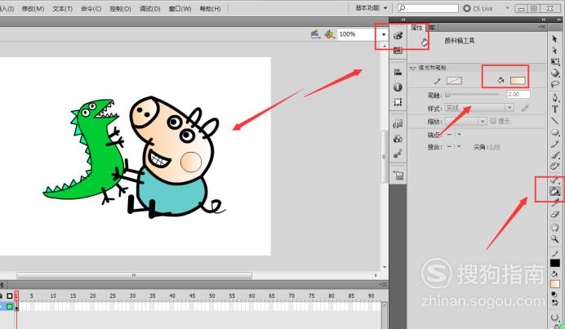Open the Properties panel options menu
This screenshot has width=565, height=329.
coord(541,27)
